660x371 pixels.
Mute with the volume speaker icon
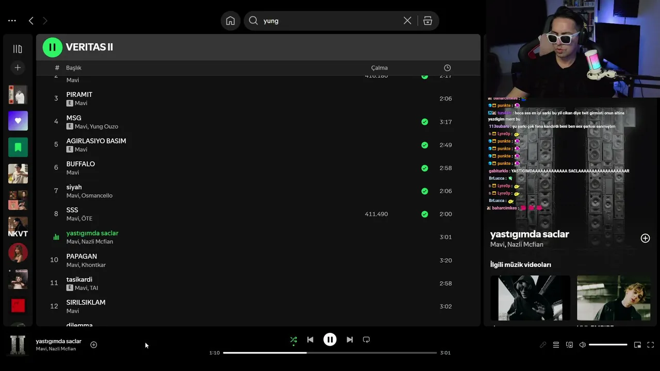[583, 345]
